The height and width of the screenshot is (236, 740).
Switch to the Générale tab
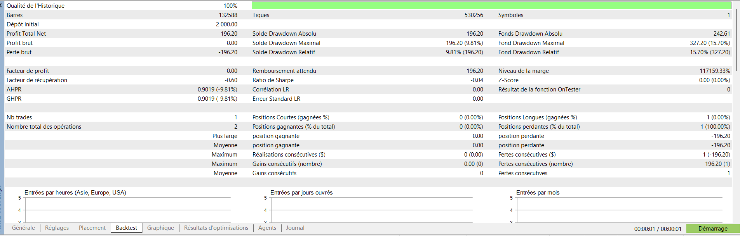(23, 228)
